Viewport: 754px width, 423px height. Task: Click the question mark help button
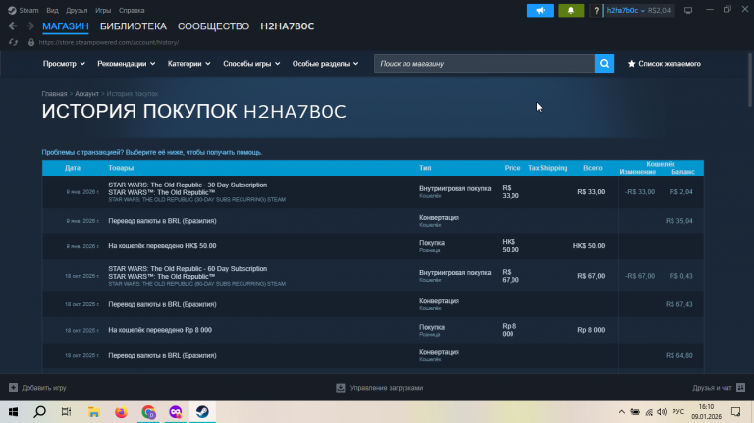(x=596, y=10)
